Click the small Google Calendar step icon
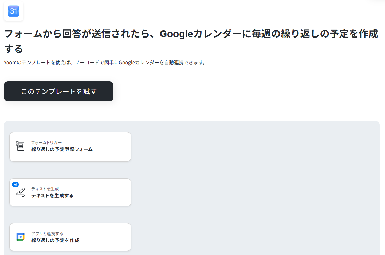 [21, 237]
